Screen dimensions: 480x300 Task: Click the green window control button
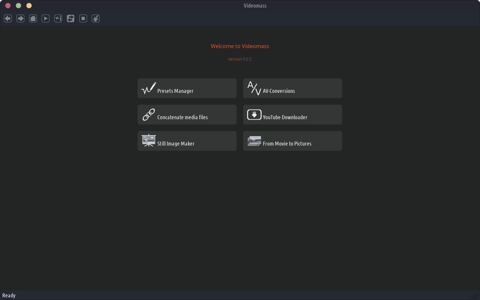18,6
